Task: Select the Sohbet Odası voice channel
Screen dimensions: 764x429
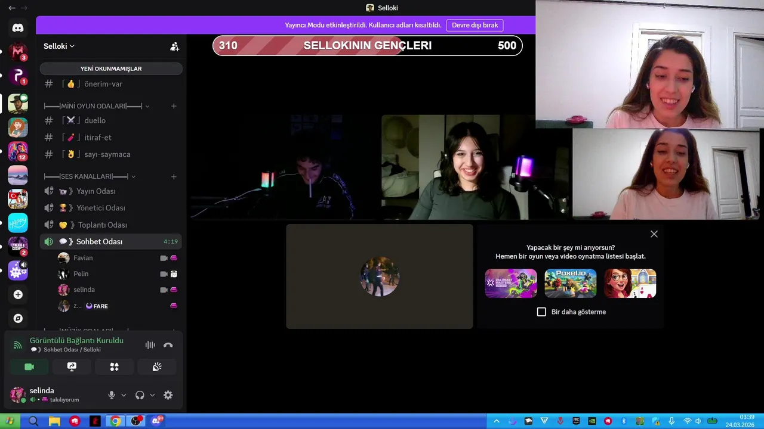Action: (111, 241)
